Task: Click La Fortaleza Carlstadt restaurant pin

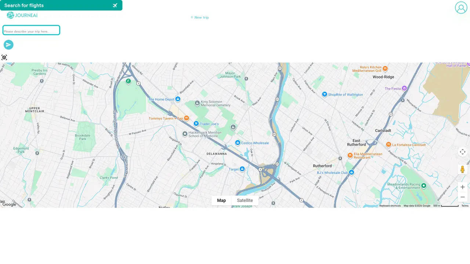Action: 388,144
